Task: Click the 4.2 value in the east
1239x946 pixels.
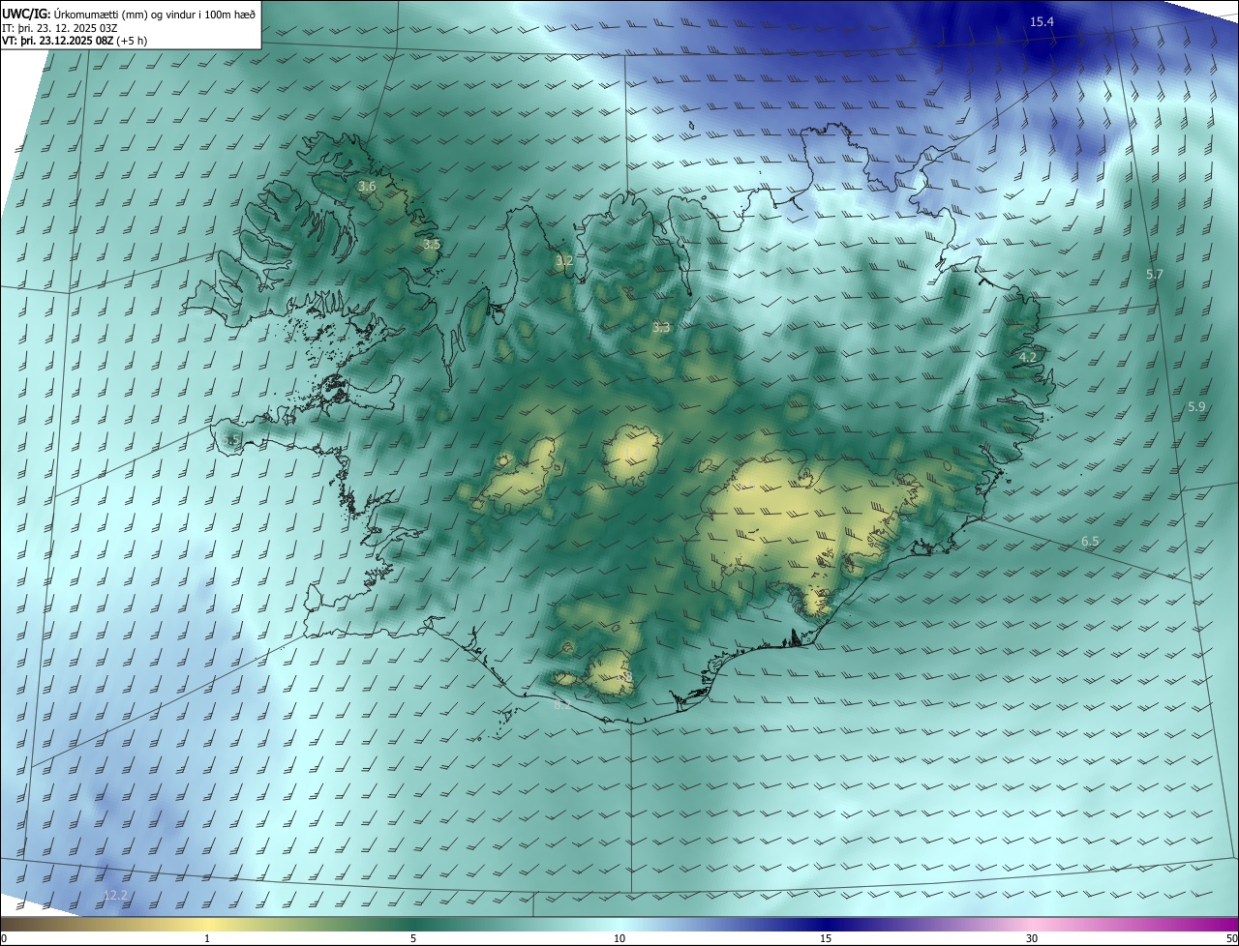Action: click(x=1028, y=357)
